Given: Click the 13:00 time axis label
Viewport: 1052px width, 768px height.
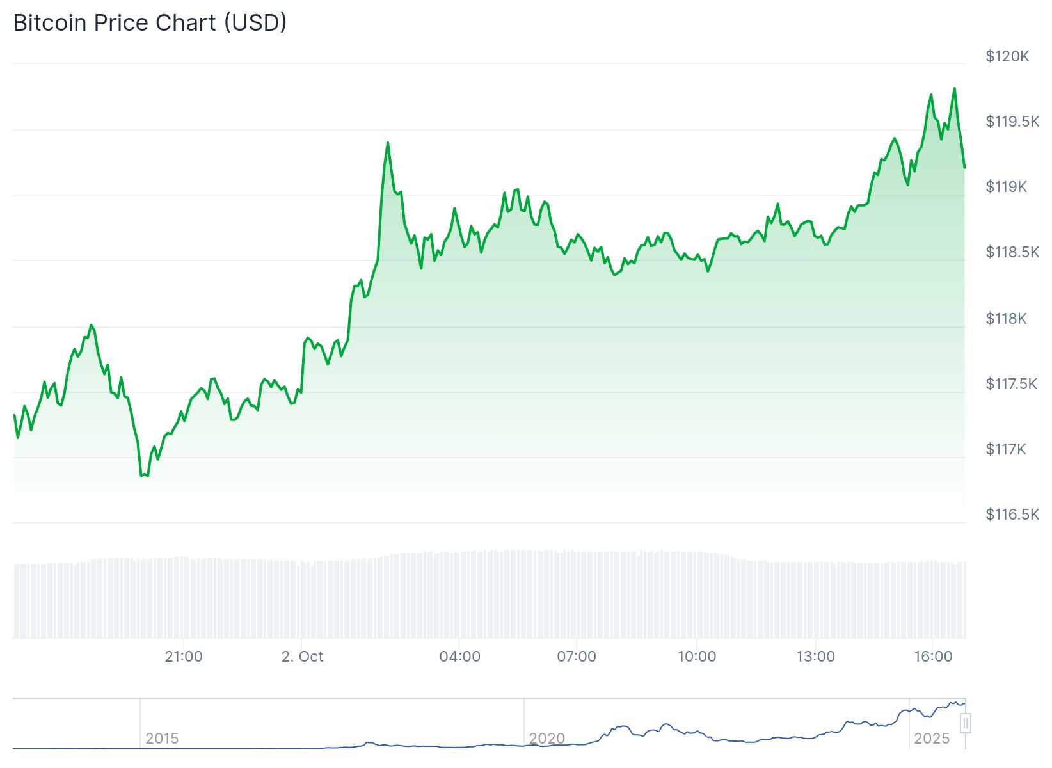Looking at the screenshot, I should coord(815,657).
